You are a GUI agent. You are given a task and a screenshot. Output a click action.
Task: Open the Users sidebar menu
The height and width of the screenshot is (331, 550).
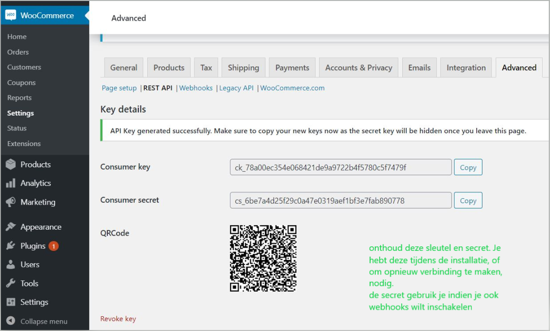pyautogui.click(x=30, y=265)
